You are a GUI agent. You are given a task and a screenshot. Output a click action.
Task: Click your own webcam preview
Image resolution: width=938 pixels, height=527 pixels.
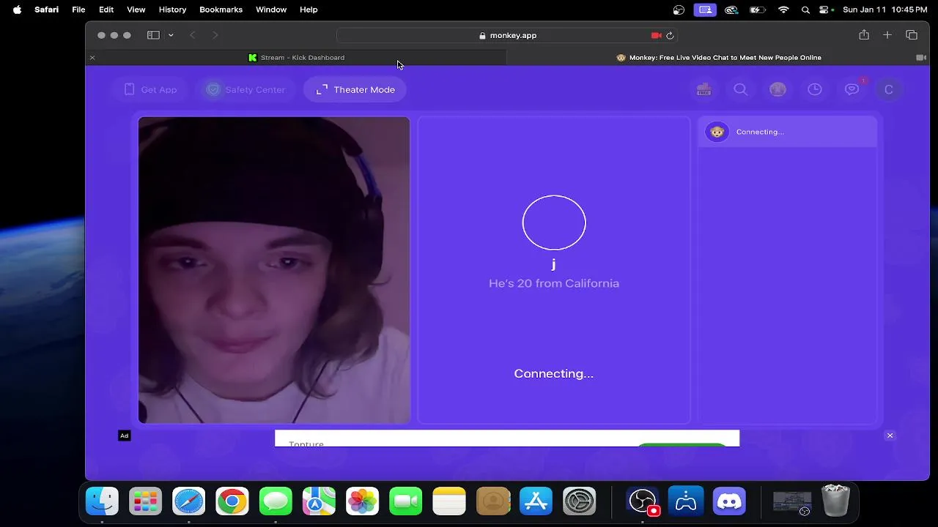[x=274, y=270]
